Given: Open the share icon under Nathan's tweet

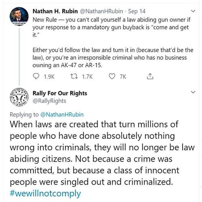Looking at the screenshot, I should [x=150, y=76].
